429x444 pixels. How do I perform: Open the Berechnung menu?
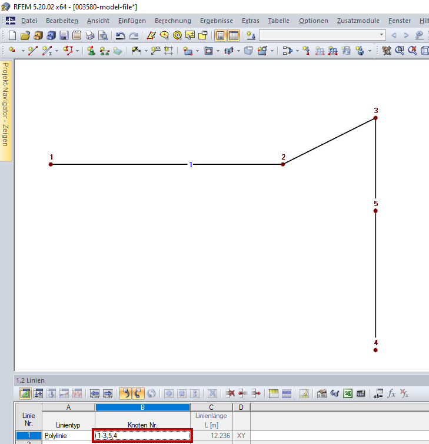point(173,21)
